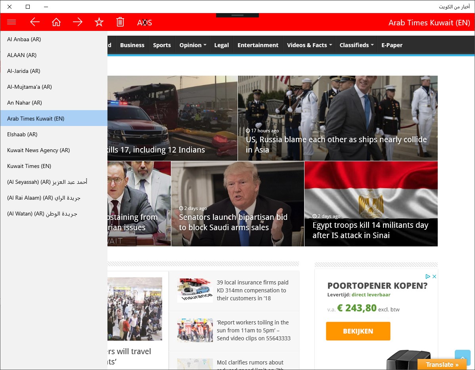Open the home icon in red toolbar
Screen dimensions: 475x370
(56, 22)
